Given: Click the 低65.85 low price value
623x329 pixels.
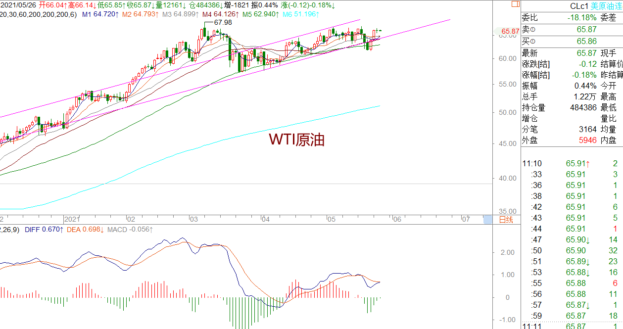Looking at the screenshot, I should (x=111, y=5).
